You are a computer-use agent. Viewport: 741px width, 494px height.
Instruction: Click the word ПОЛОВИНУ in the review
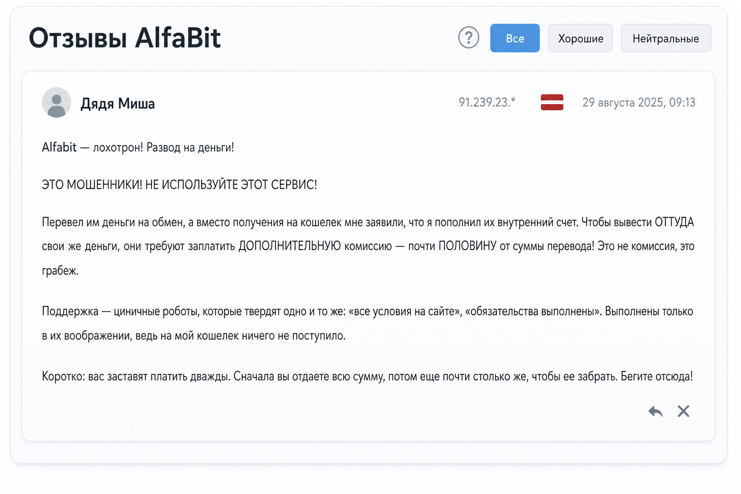[467, 246]
